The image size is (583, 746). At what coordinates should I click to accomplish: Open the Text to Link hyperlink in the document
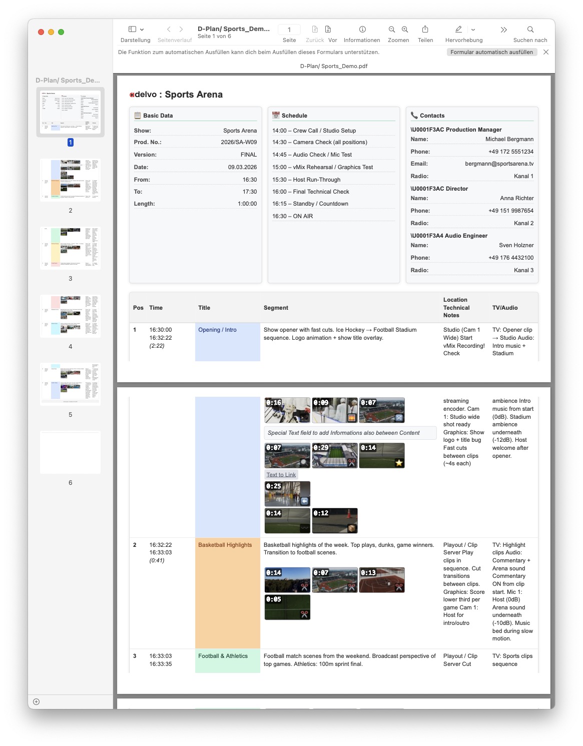click(x=281, y=474)
